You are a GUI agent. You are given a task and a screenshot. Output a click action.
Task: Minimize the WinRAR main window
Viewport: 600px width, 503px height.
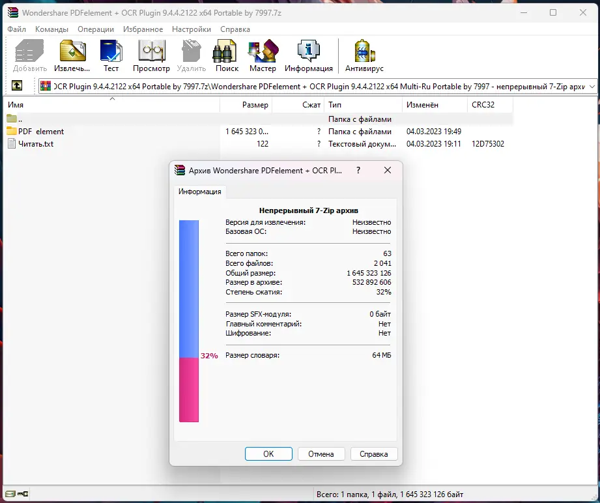524,12
